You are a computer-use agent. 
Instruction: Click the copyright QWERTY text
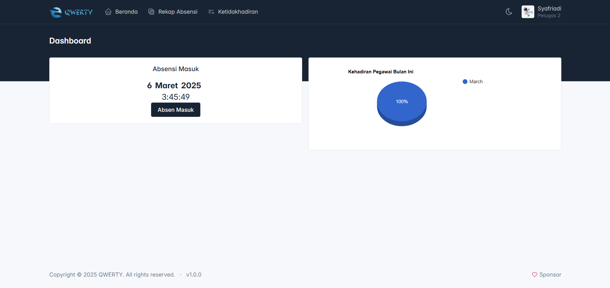(112, 275)
